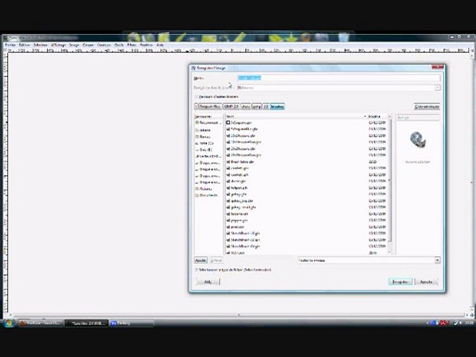Click the GIMP 2.0 path button

point(231,107)
